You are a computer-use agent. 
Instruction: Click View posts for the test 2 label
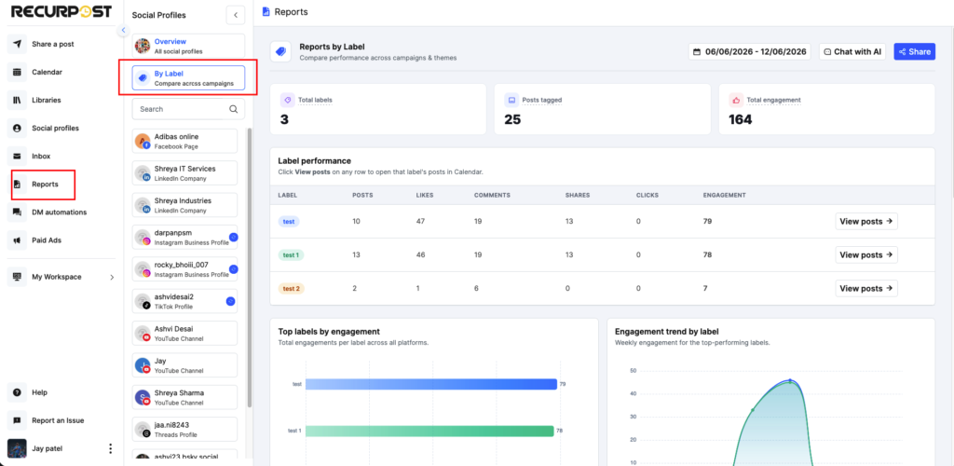[866, 288]
